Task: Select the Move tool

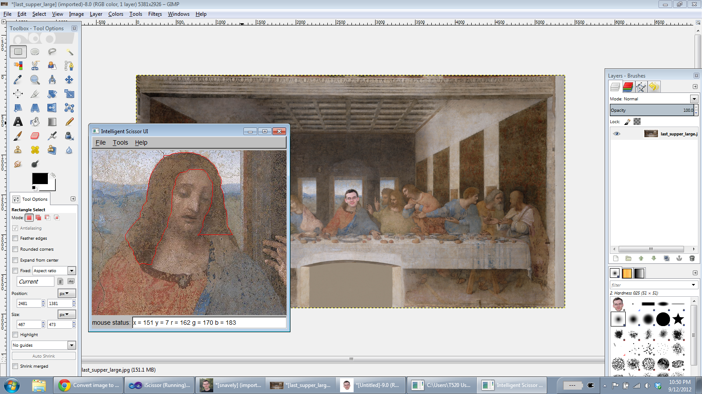Action: pyautogui.click(x=69, y=80)
